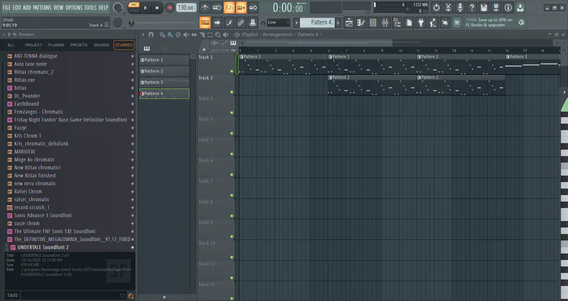
Task: Open the mixer icon
Action: click(385, 23)
